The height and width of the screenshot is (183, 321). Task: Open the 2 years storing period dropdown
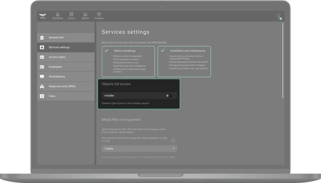[x=139, y=149]
